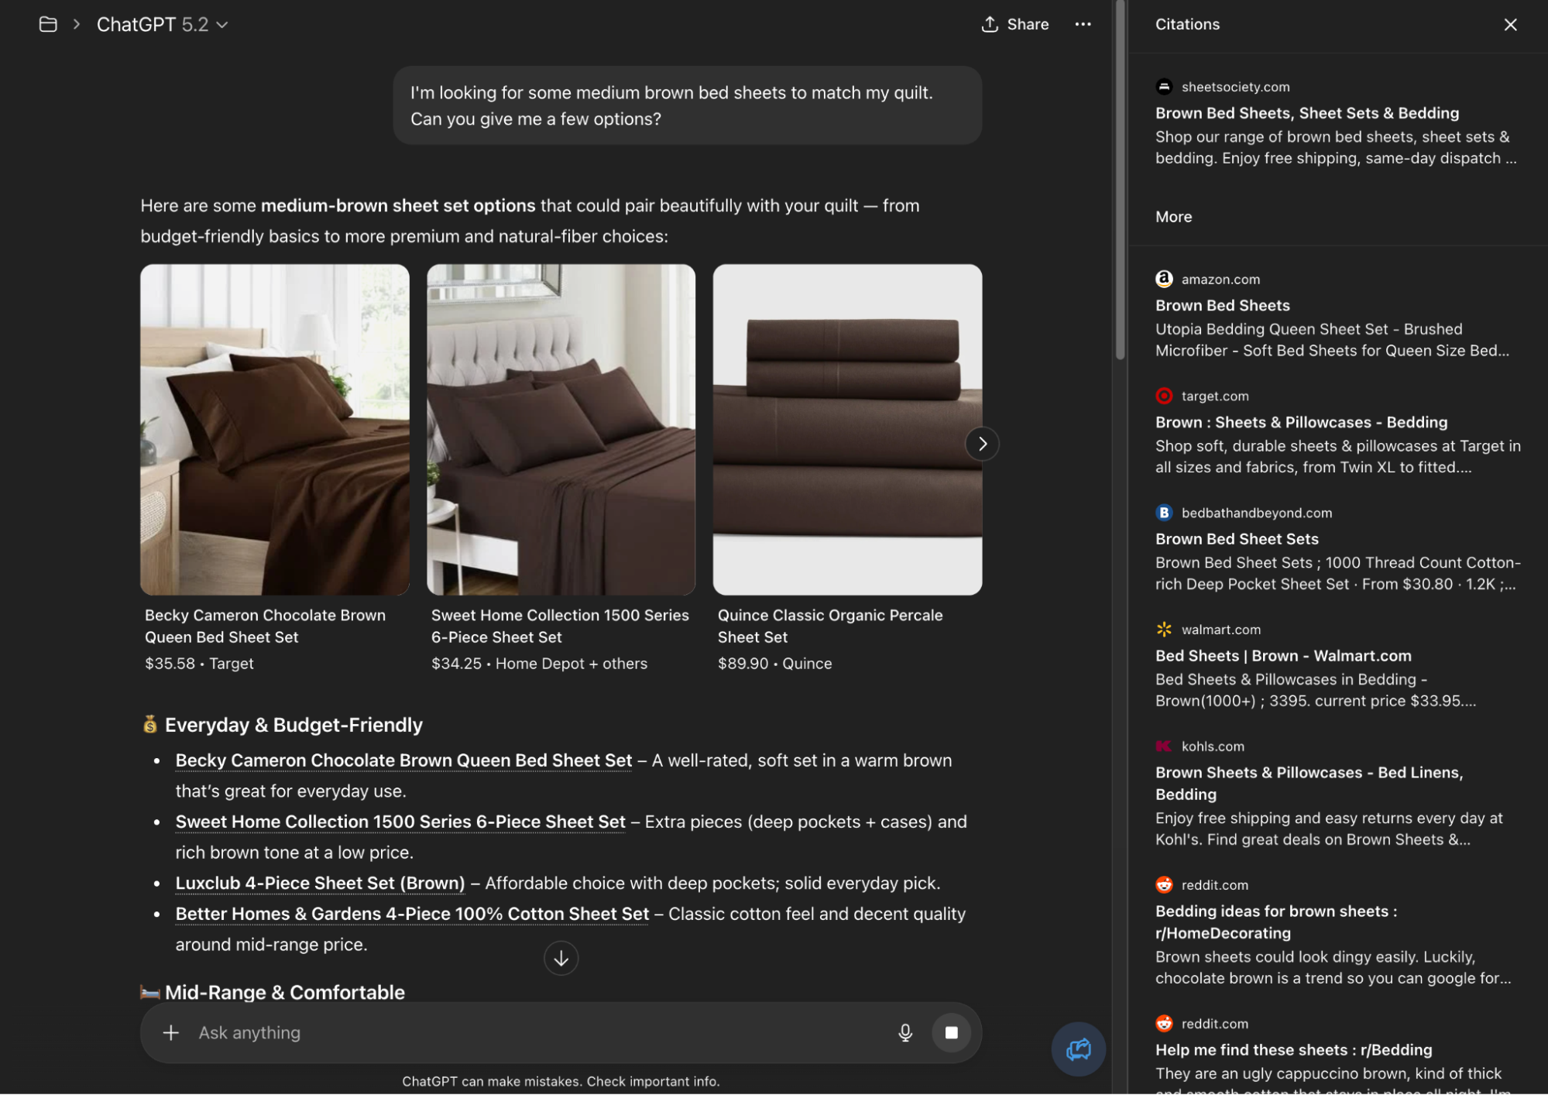
Task: Click the sheetsociety.com site favicon
Action: coord(1163,87)
